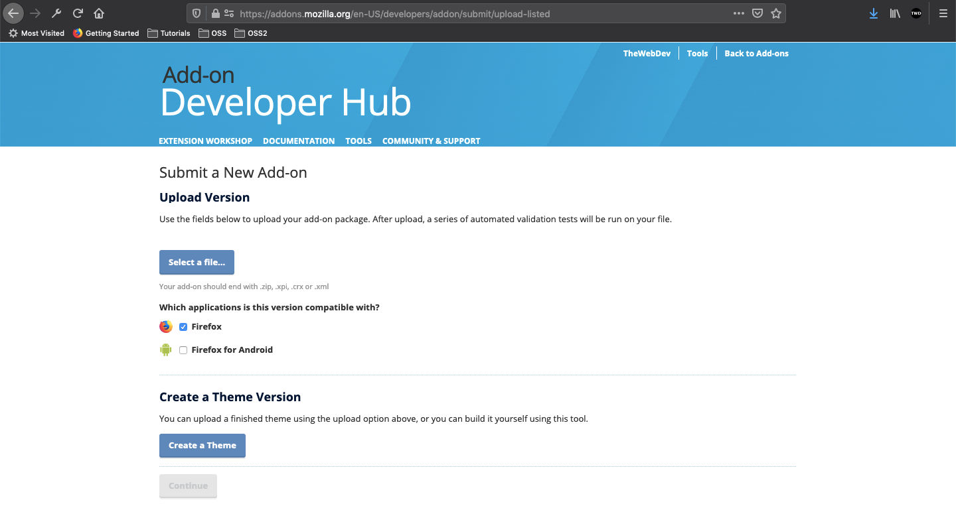Open Community & Support nav item
This screenshot has width=956, height=506.
tap(431, 141)
